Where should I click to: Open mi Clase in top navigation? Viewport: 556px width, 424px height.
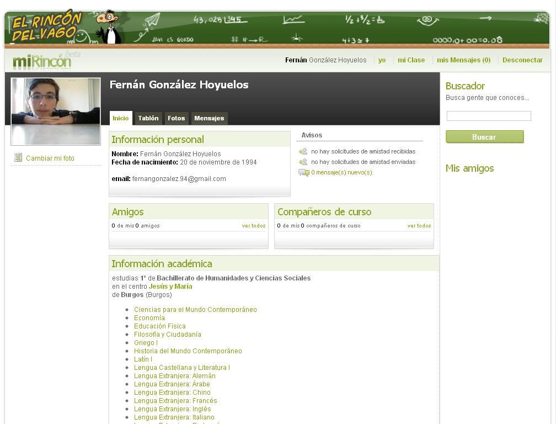click(x=411, y=60)
